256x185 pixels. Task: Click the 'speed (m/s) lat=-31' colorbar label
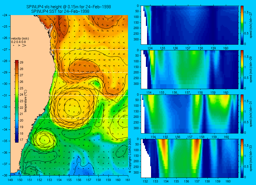(251, 114)
